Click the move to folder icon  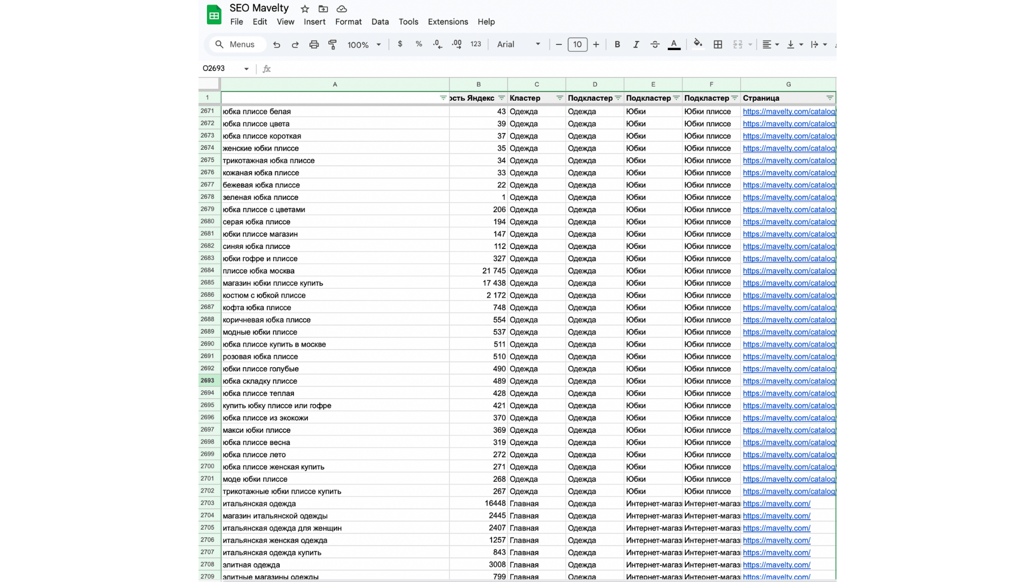coord(323,9)
